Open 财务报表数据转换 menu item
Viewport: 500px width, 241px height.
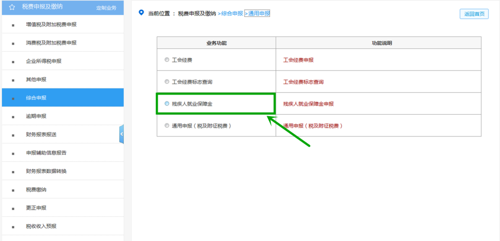point(63,171)
